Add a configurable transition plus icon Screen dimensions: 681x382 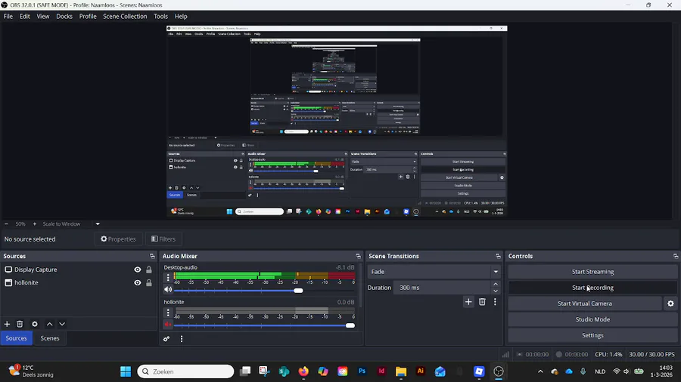pos(468,302)
